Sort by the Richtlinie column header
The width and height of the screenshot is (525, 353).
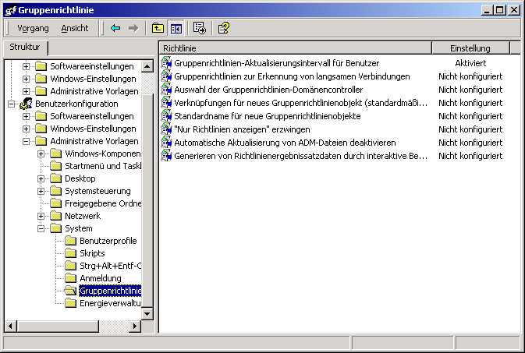click(296, 48)
